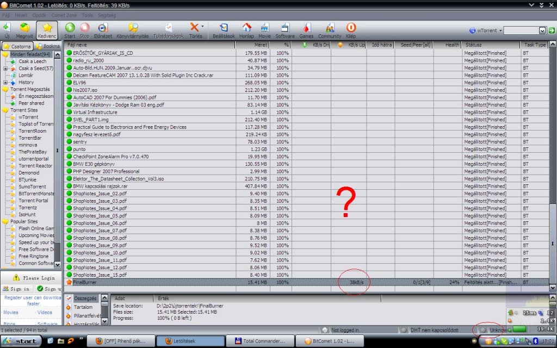The image size is (557, 348).
Task: Sort by Státusz column header
Action: [491, 45]
